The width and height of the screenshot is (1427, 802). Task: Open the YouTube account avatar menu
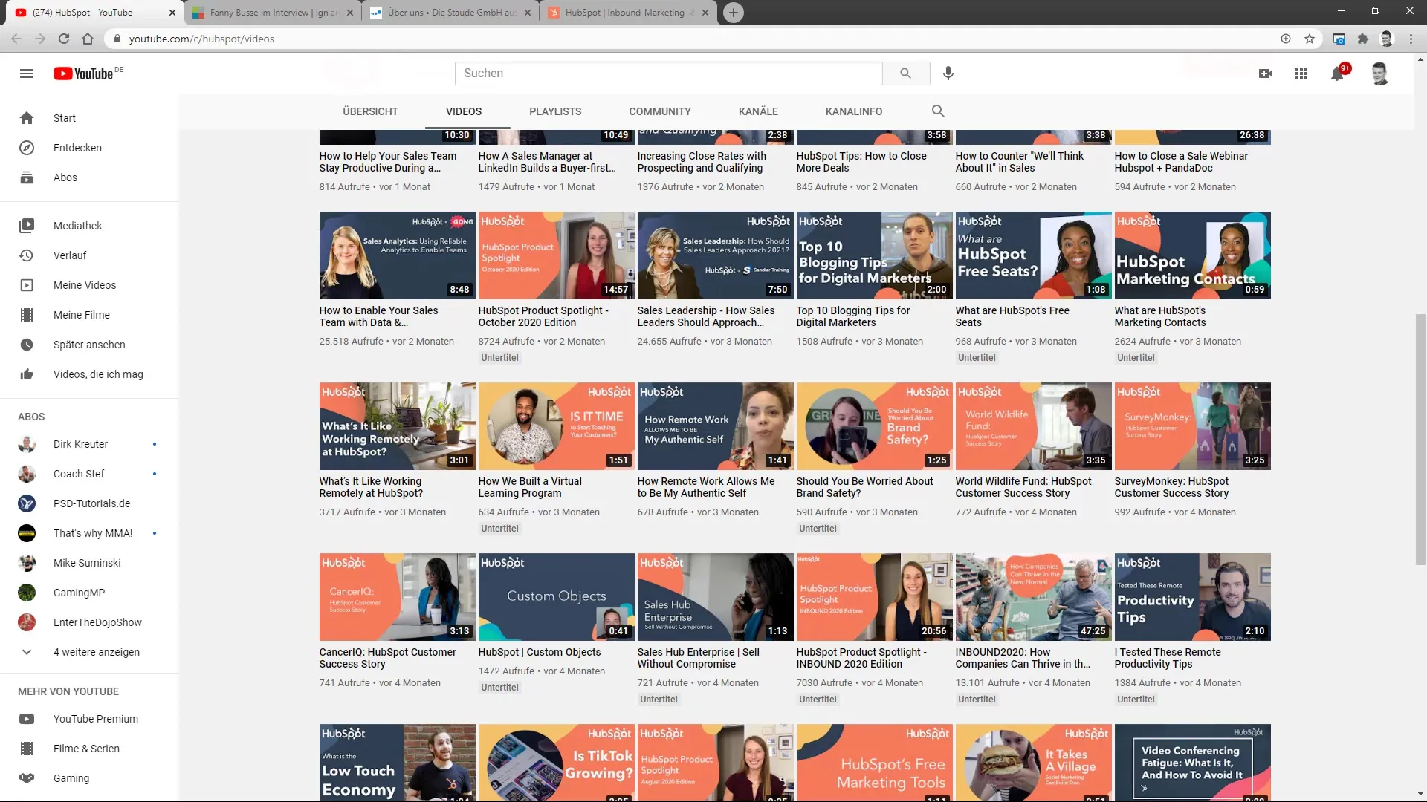pos(1380,74)
